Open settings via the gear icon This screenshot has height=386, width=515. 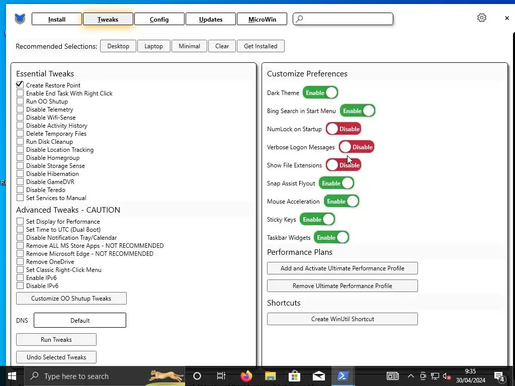click(481, 18)
